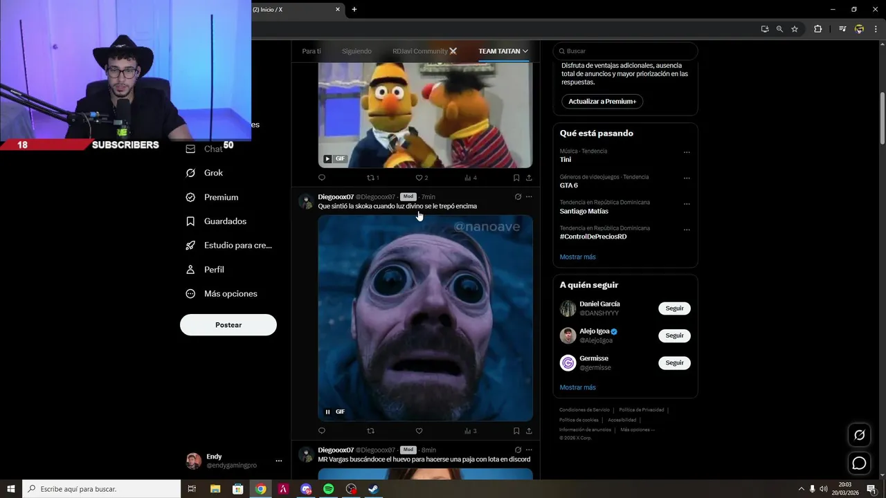
Task: Reply to the 7min Diegooox07 post
Action: [x=321, y=431]
